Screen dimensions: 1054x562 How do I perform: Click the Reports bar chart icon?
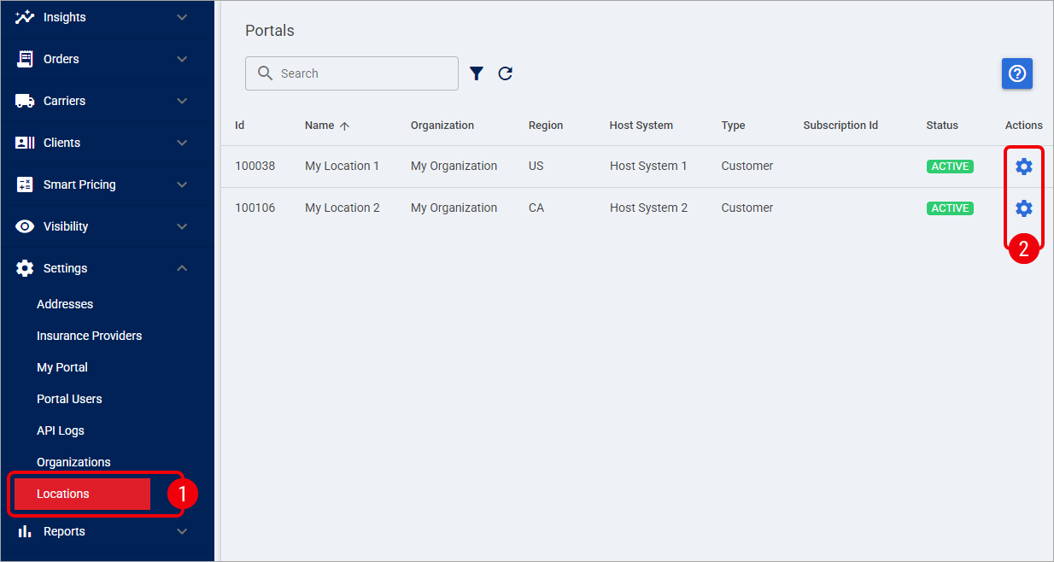coord(25,531)
